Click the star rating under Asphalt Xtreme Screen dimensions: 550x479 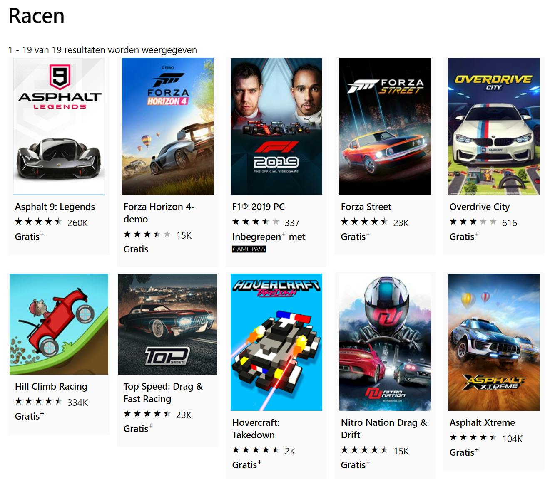pos(473,437)
